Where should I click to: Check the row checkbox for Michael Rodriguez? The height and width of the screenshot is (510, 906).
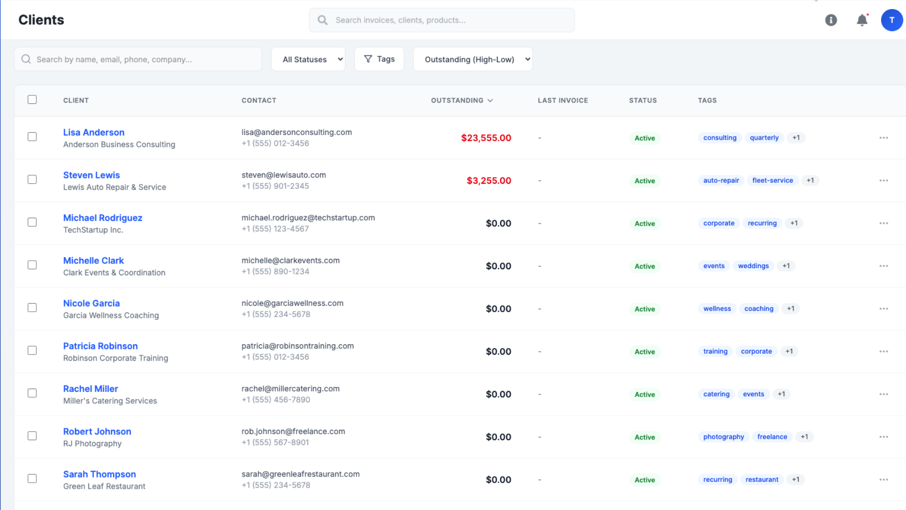pos(32,222)
